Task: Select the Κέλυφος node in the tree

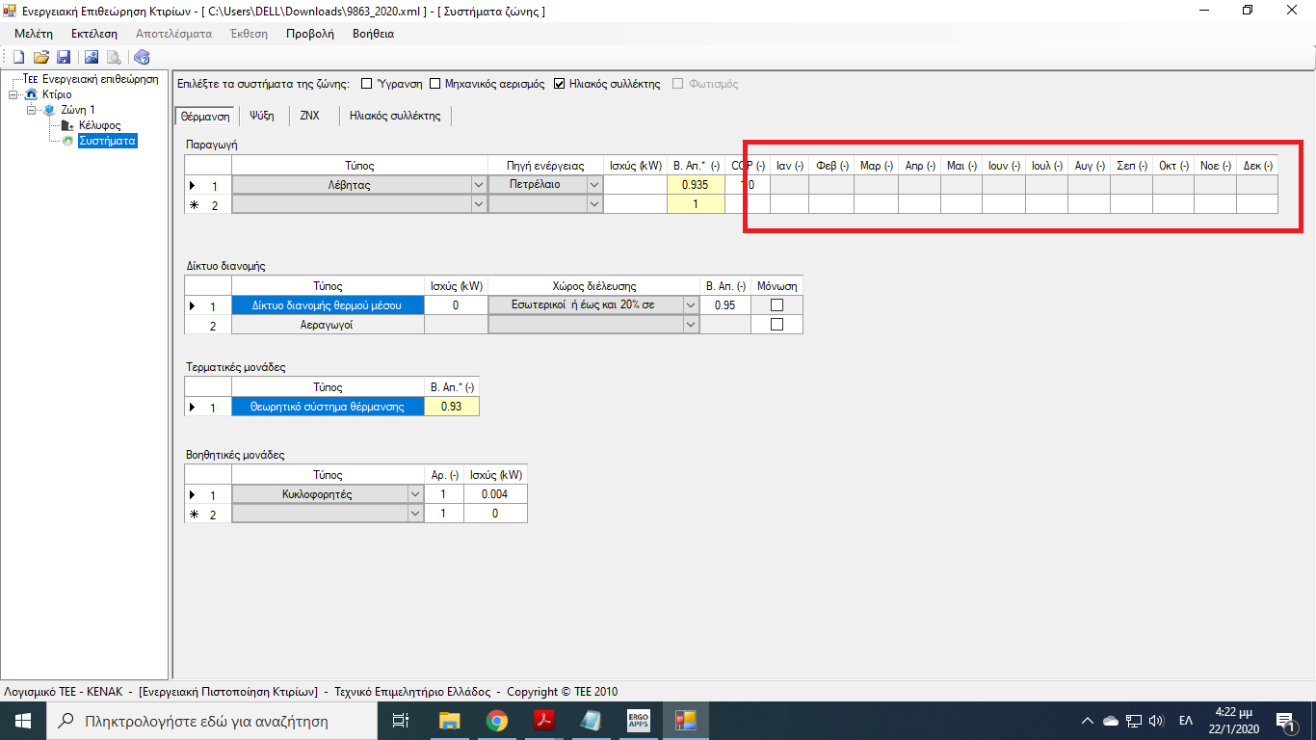Action: pos(99,125)
